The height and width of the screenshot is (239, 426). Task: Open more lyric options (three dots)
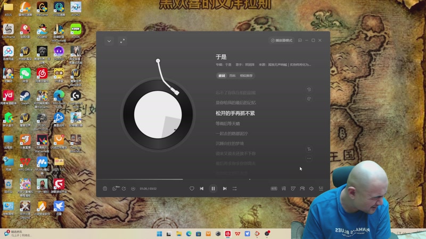(309, 158)
